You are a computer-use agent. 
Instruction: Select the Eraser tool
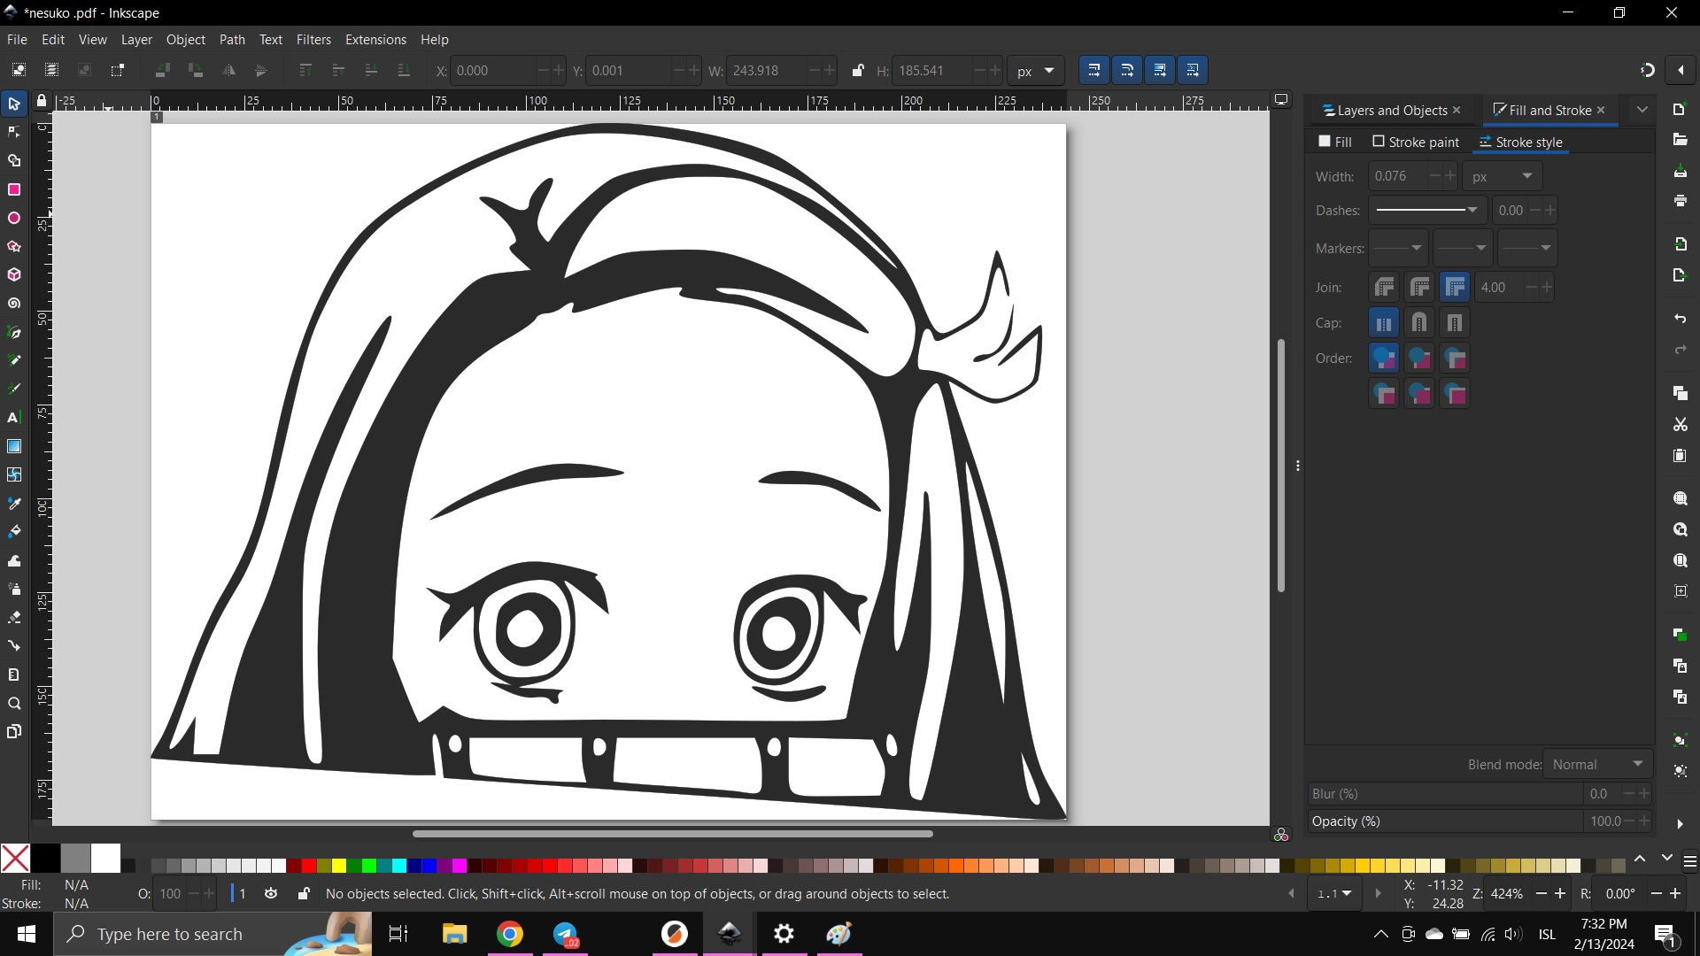(x=14, y=617)
